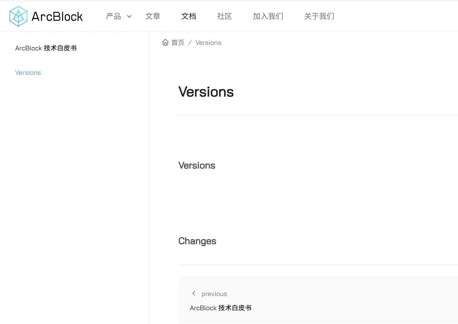Expand the 产品 dropdown chevron

tap(129, 17)
